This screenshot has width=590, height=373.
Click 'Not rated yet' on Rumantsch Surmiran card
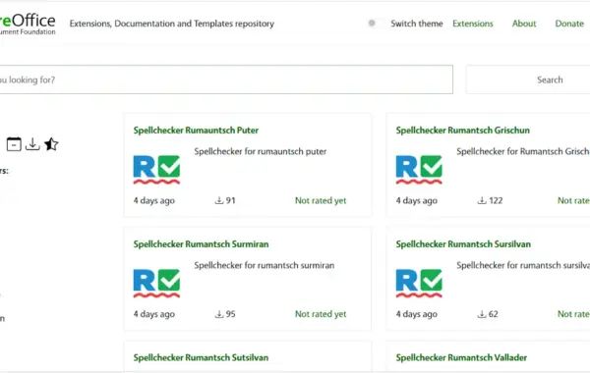(x=321, y=314)
